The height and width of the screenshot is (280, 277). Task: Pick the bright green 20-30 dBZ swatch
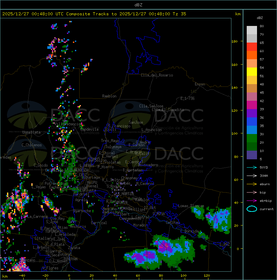252,138
